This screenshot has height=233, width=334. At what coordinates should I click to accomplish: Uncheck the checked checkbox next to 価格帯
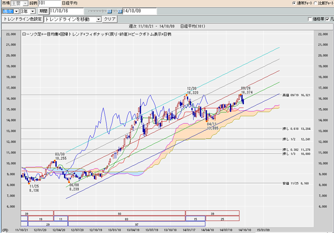(327, 19)
